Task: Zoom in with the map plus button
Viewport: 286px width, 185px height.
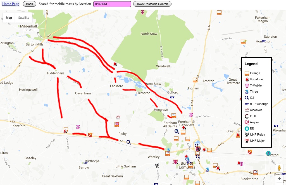Action: (279, 179)
